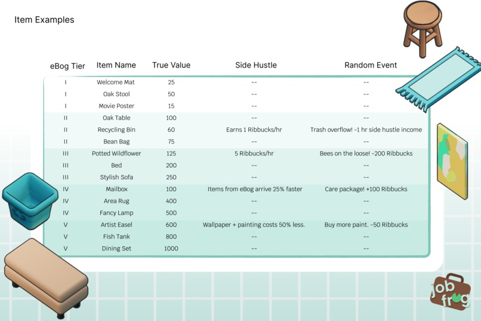Click the Dining Set value 1000
The height and width of the screenshot is (321, 481).
click(x=171, y=249)
